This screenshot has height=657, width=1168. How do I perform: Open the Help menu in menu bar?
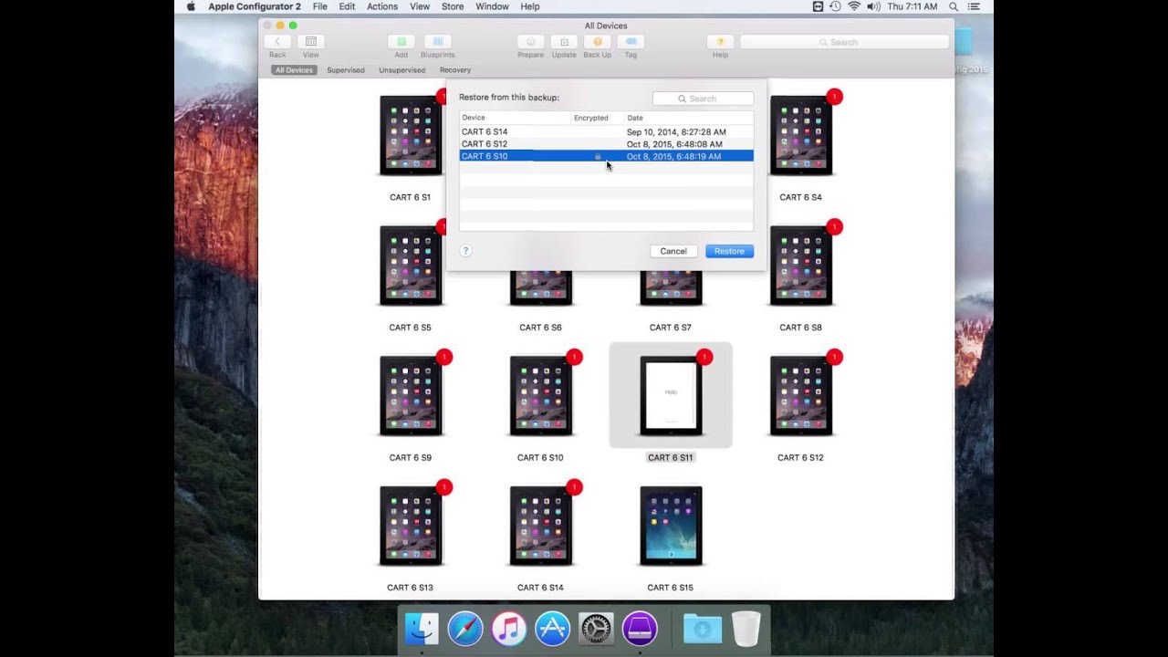click(x=530, y=6)
